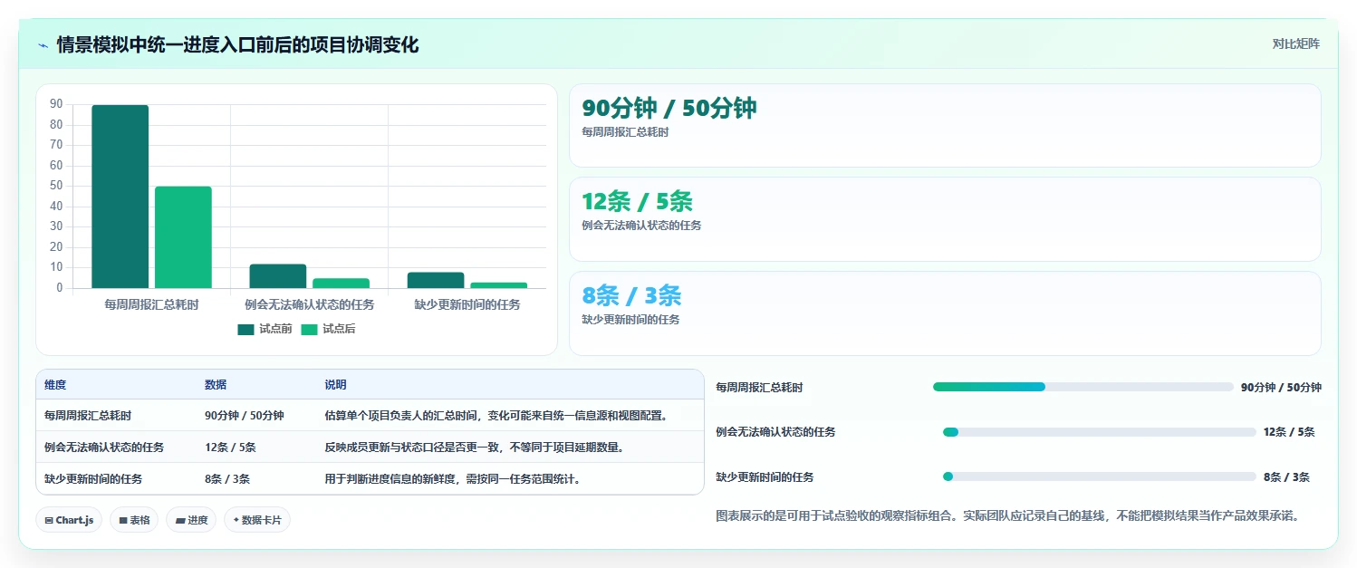
Task: Click table cell 每周周报汇总耗时 in 维度 column
Action: [x=88, y=416]
